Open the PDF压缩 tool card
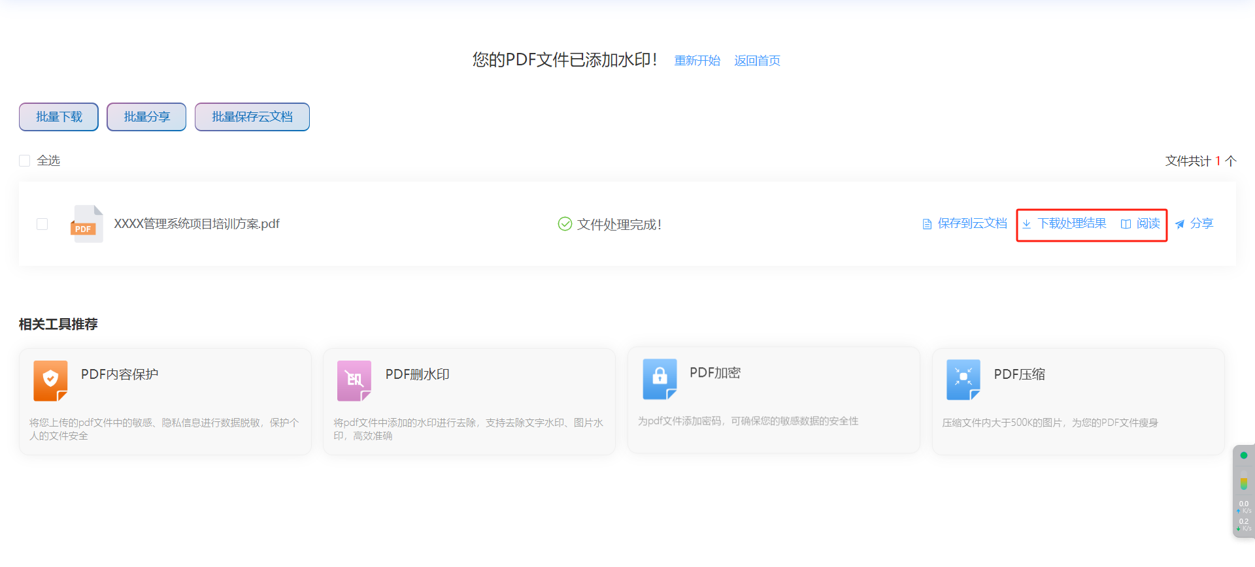This screenshot has height=567, width=1255. (x=1077, y=401)
